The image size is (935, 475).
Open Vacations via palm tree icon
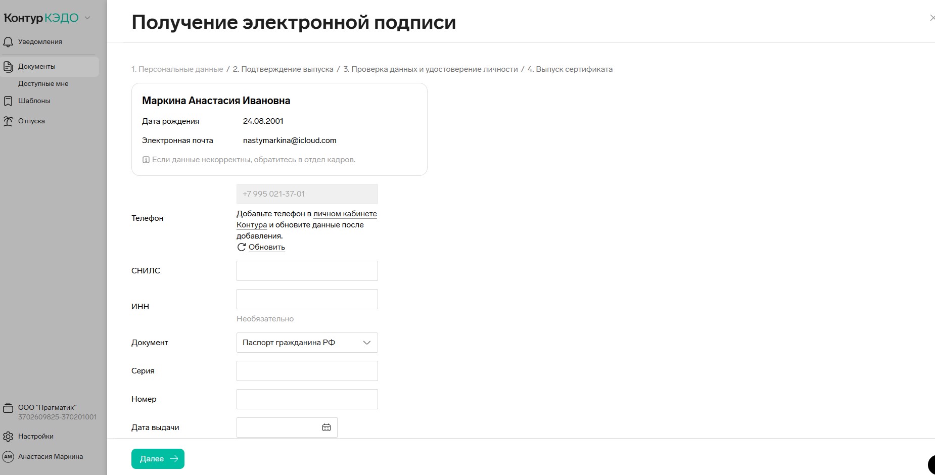8,121
